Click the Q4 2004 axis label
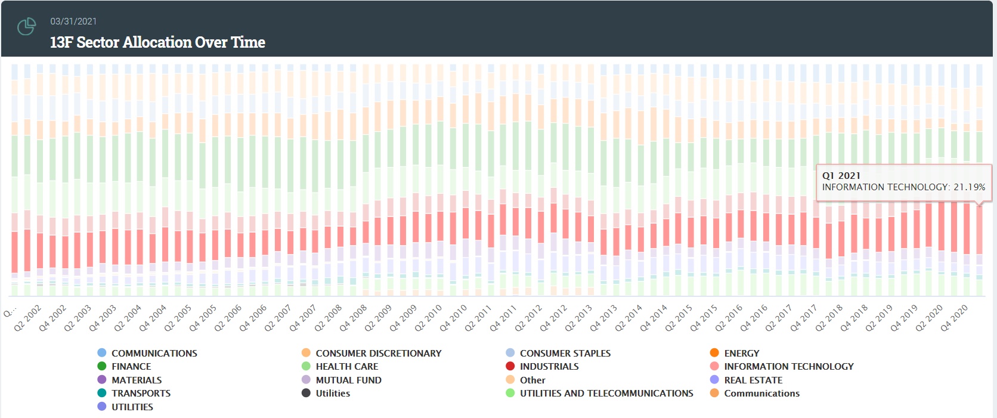This screenshot has width=997, height=418. (x=153, y=318)
